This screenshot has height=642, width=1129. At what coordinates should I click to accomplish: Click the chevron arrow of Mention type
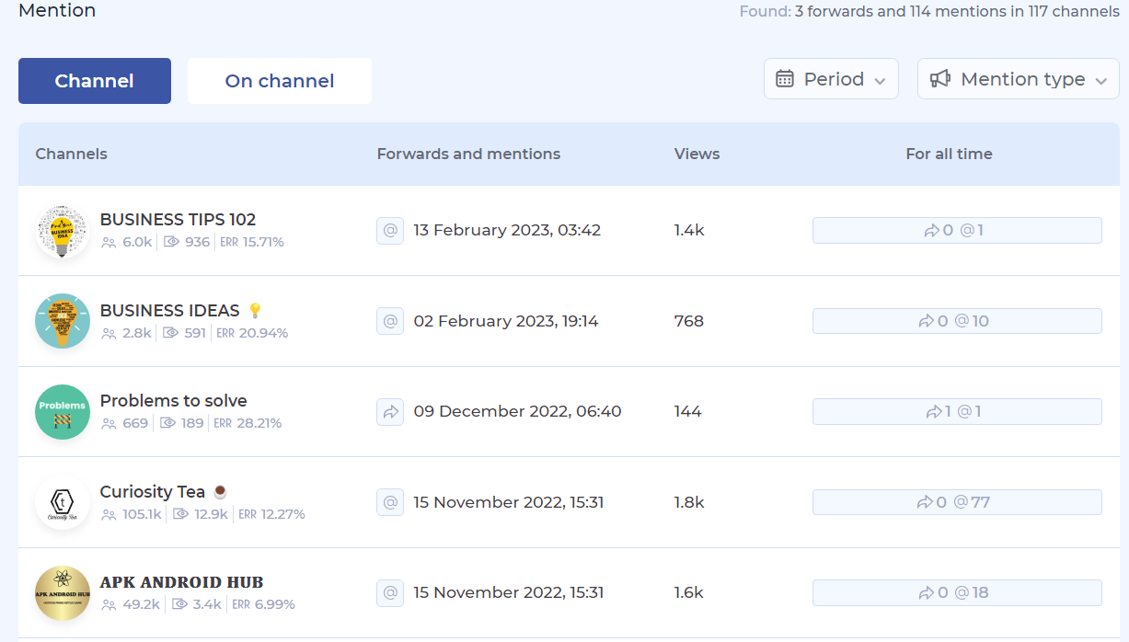tap(1101, 81)
